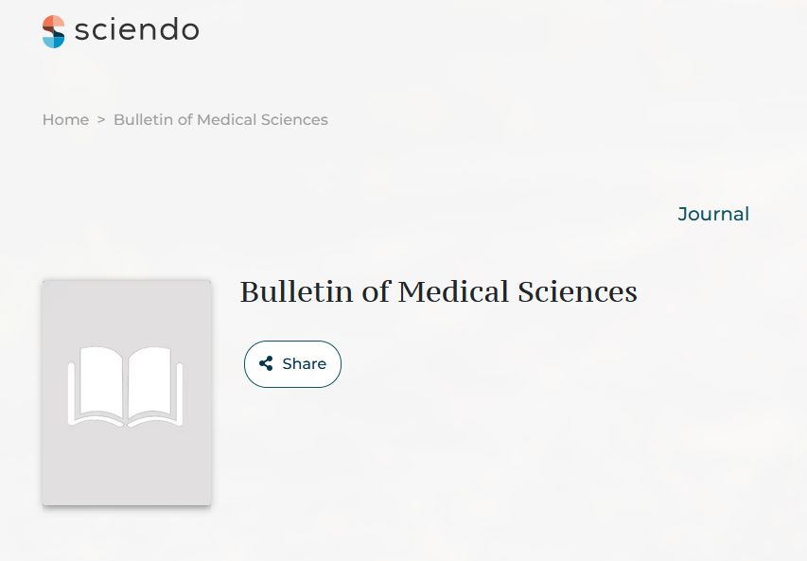This screenshot has width=807, height=561.
Task: Click the breadcrumb arrow separator after Home
Action: pos(101,120)
